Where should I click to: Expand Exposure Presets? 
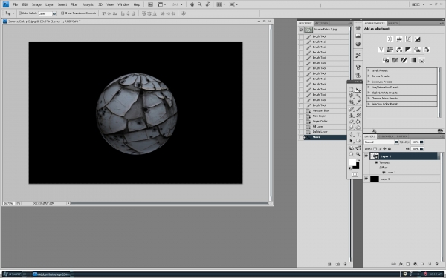point(369,82)
